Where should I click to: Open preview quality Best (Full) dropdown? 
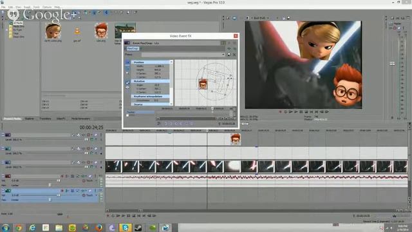261,18
